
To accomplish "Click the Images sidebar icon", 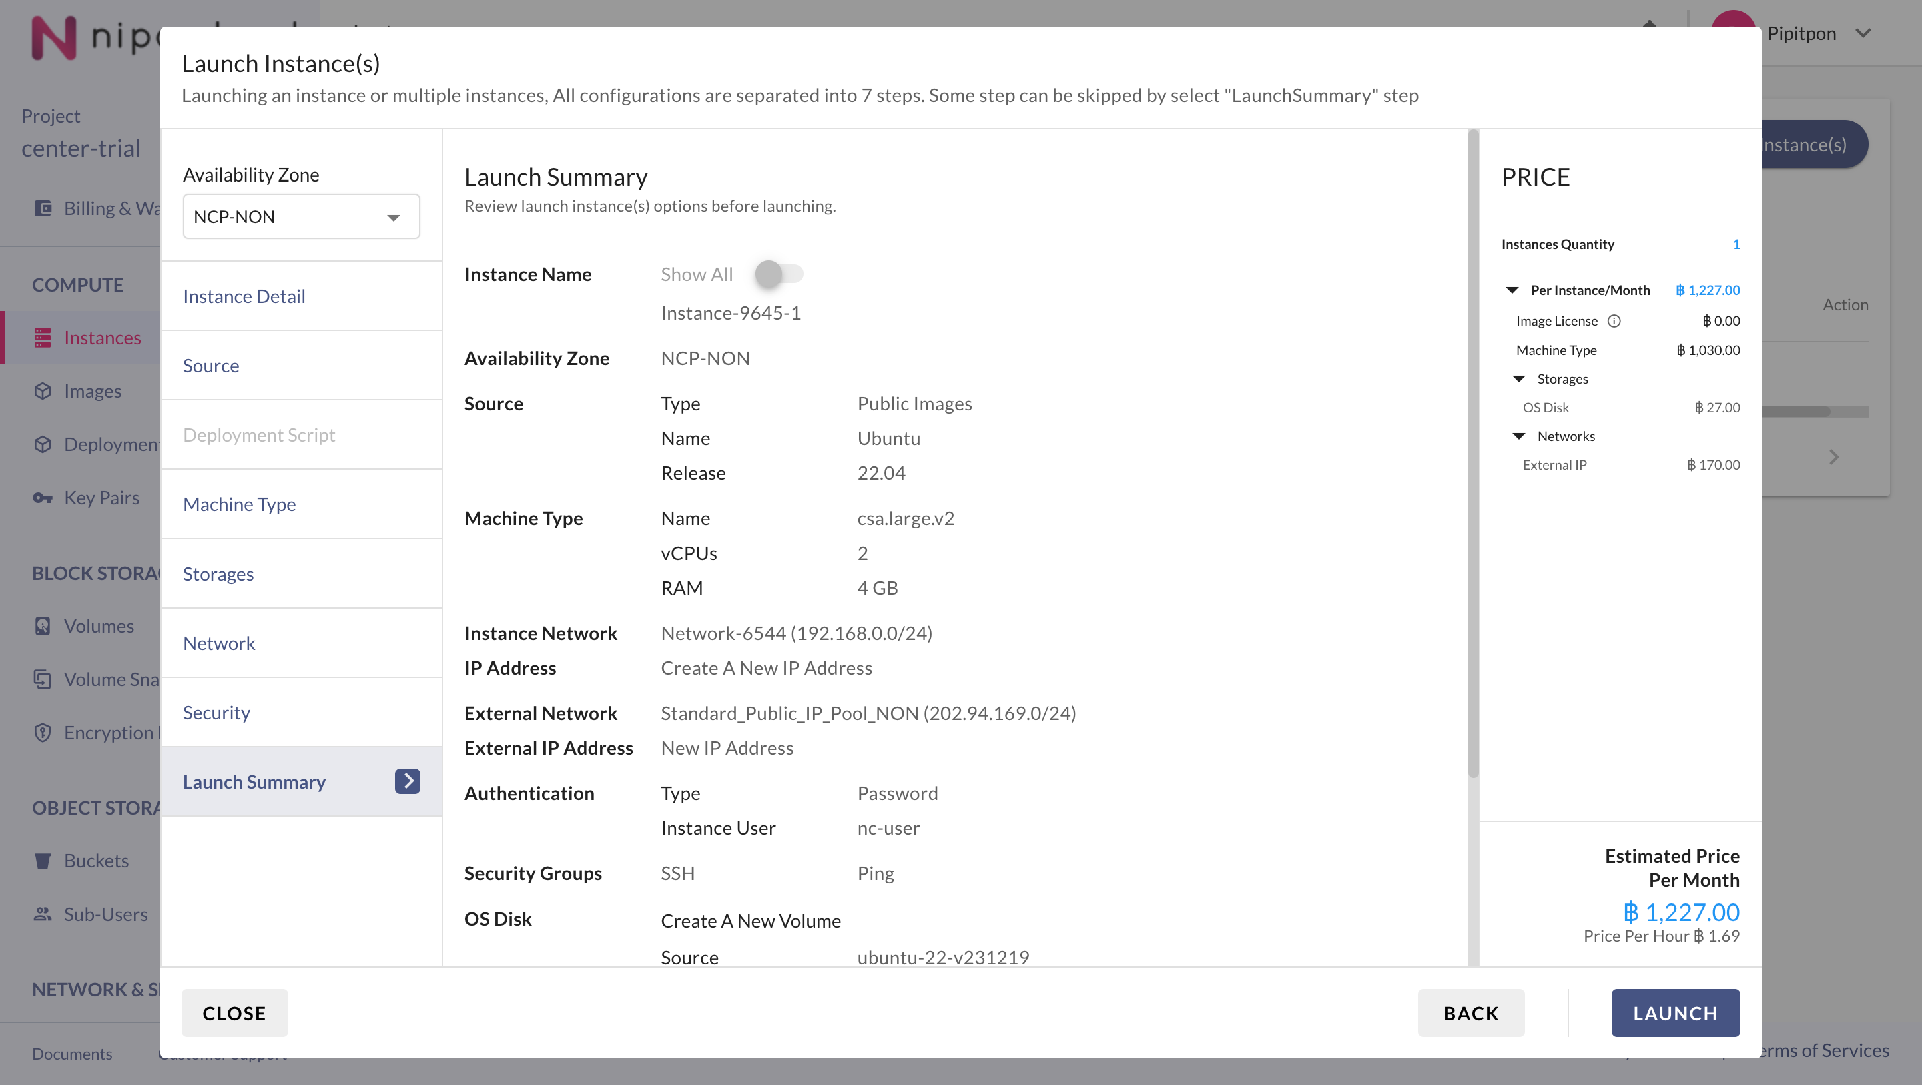I will [43, 391].
